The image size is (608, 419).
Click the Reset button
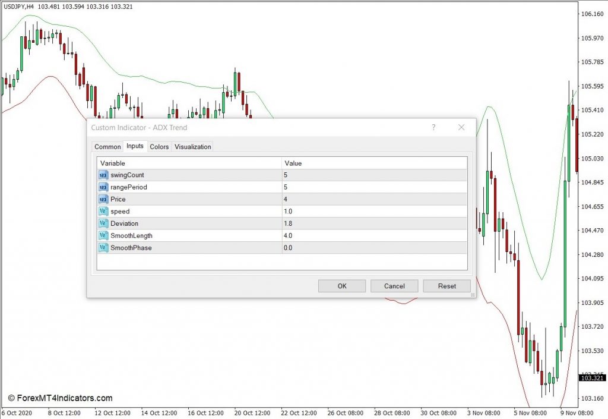[x=446, y=286]
